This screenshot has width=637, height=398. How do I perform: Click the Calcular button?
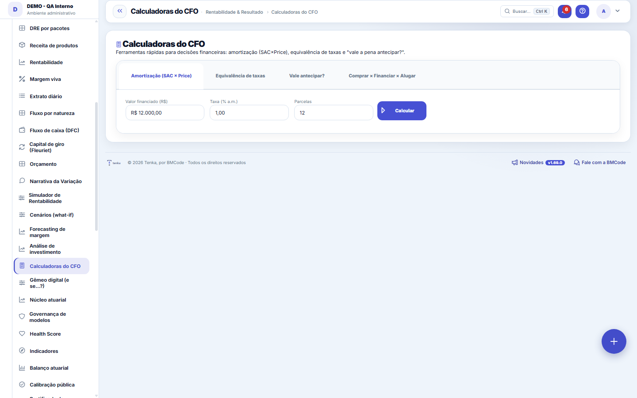(402, 111)
